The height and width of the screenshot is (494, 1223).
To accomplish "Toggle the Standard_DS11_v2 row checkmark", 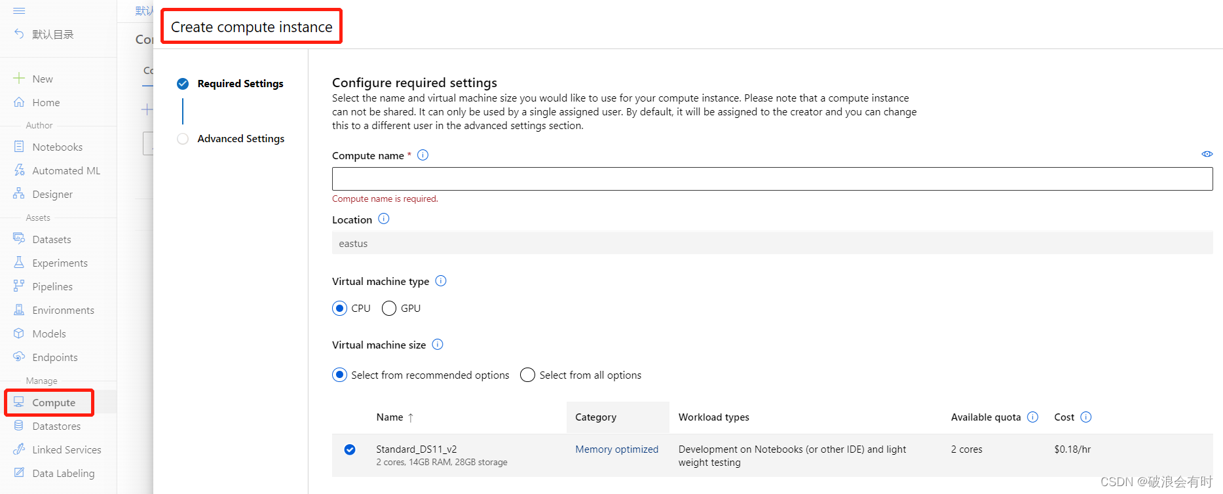I will [x=350, y=449].
